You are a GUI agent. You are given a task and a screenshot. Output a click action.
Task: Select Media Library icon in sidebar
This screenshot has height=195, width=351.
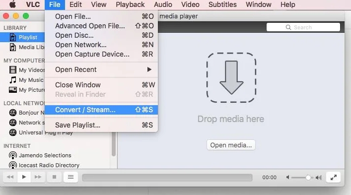click(x=13, y=47)
